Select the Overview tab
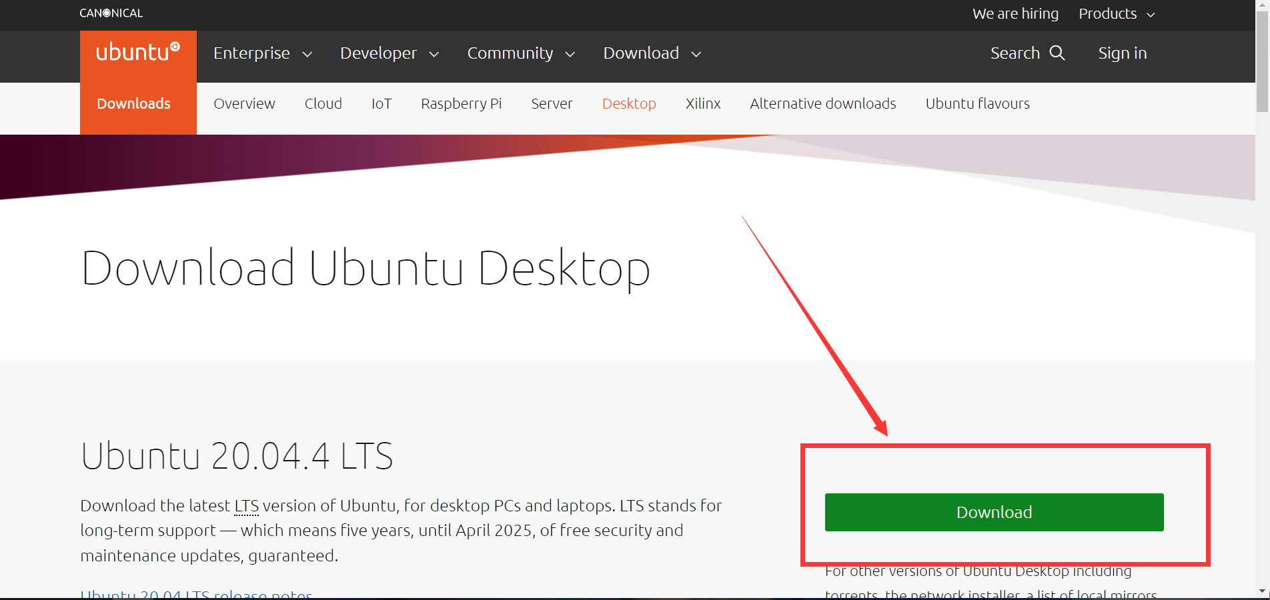The width and height of the screenshot is (1270, 600). 244,103
